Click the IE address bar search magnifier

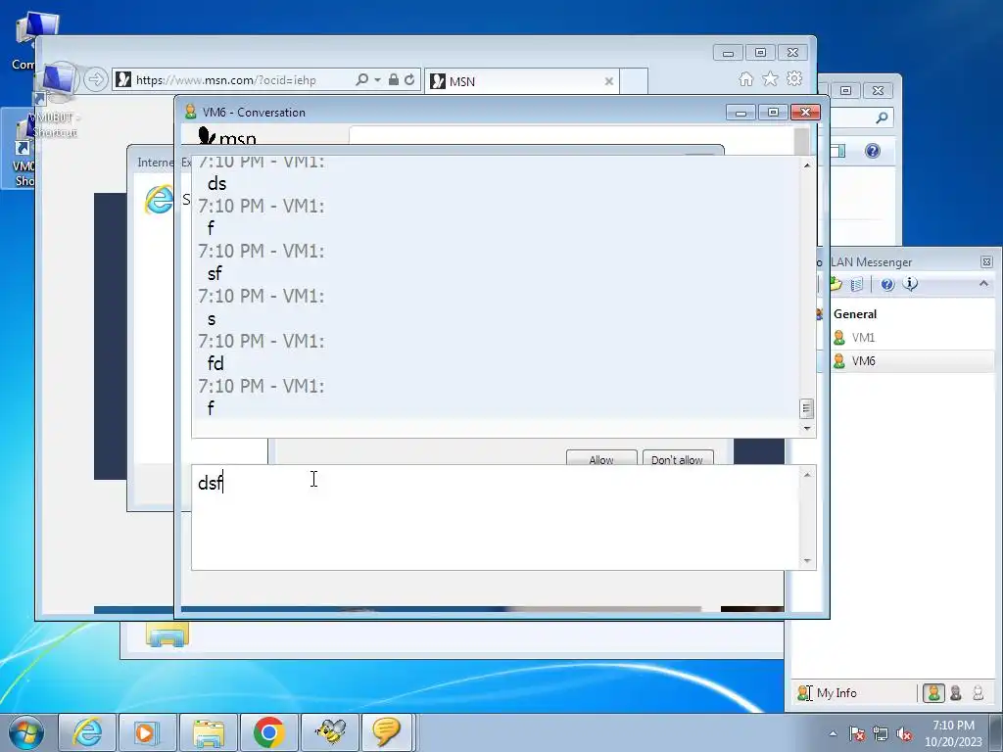362,80
